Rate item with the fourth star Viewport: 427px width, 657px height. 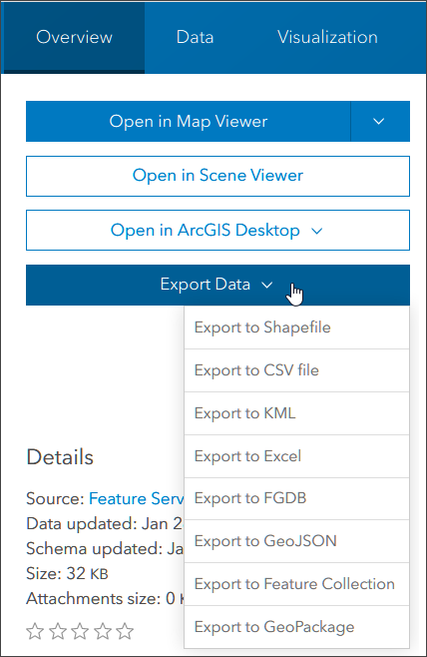pos(103,631)
